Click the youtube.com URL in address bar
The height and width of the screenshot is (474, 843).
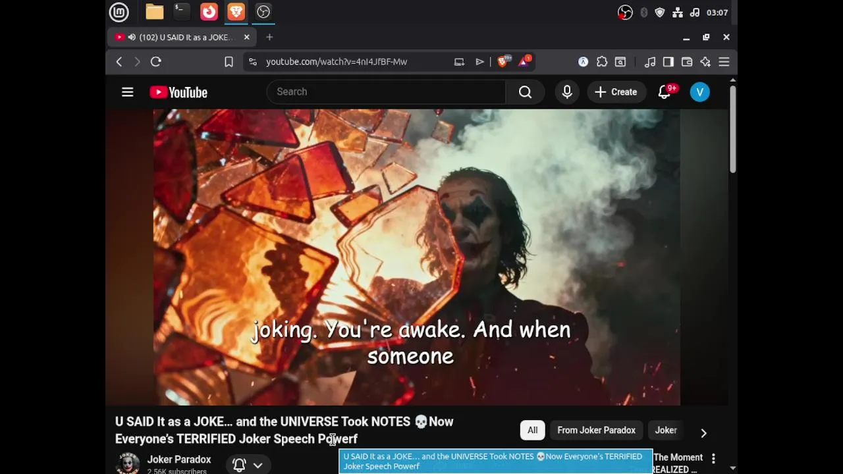click(337, 62)
